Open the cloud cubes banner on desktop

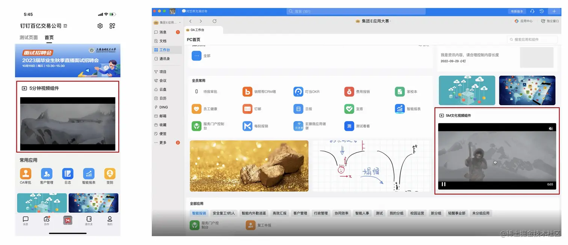pos(467,91)
